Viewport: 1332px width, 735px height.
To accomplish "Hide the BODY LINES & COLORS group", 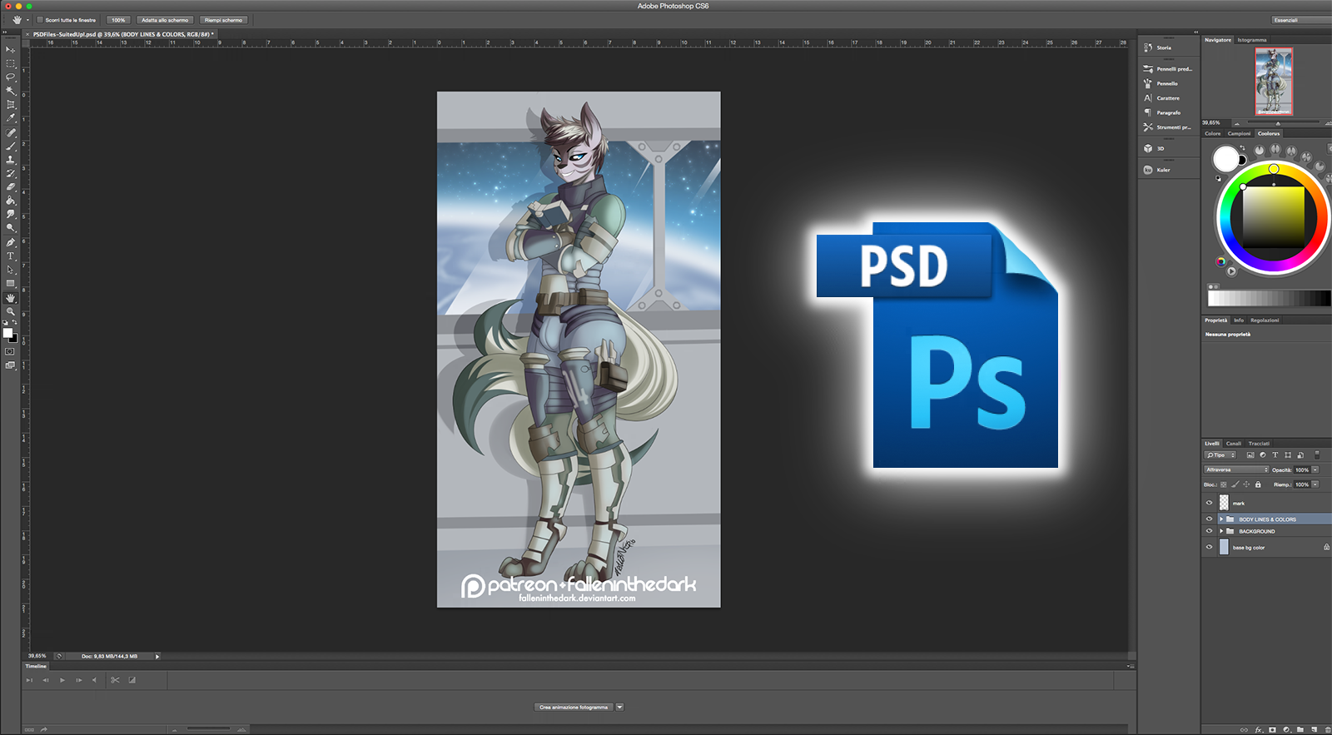I will click(x=1209, y=519).
